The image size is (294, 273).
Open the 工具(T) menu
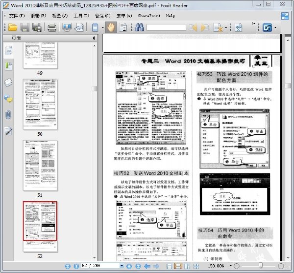(81, 16)
